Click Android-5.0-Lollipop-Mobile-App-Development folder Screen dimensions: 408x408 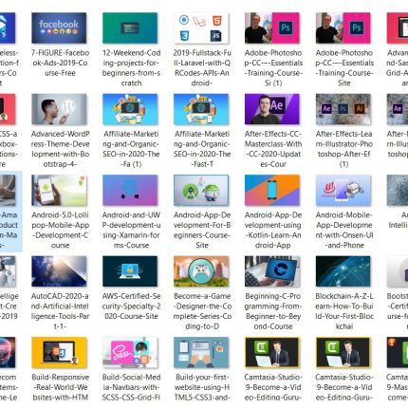click(x=59, y=190)
